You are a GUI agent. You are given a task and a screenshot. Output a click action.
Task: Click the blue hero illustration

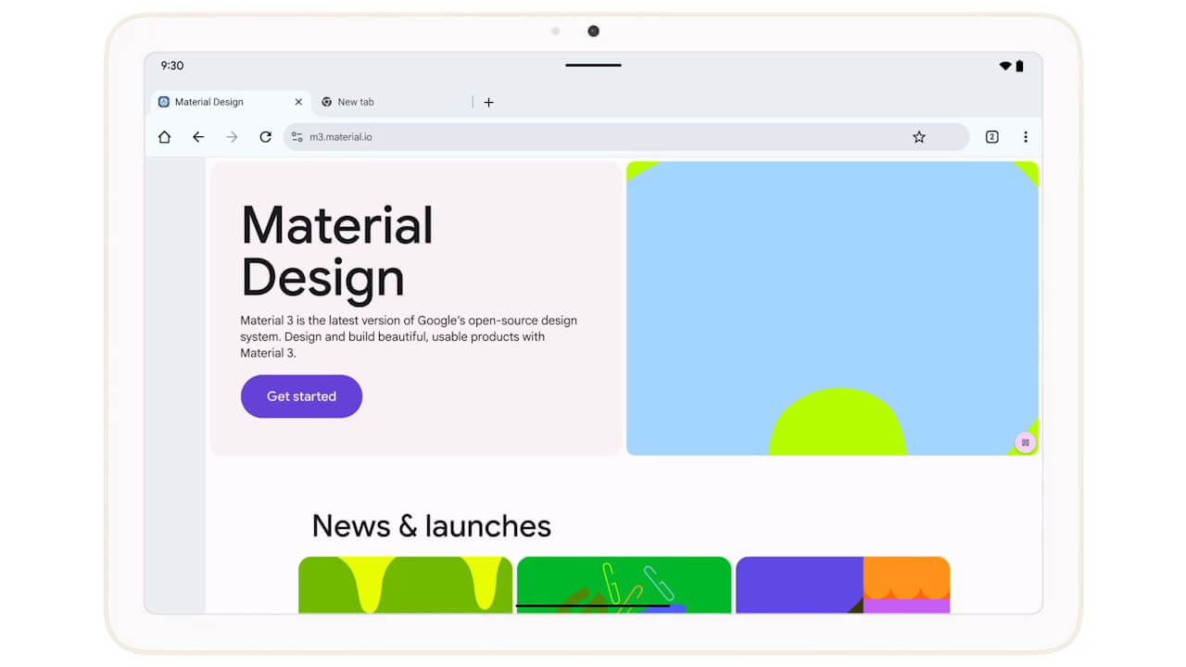(x=832, y=308)
